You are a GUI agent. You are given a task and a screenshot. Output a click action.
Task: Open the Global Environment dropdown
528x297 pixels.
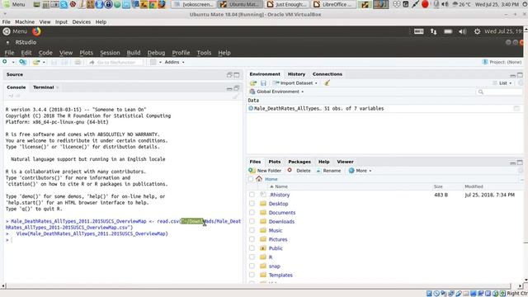[276, 92]
